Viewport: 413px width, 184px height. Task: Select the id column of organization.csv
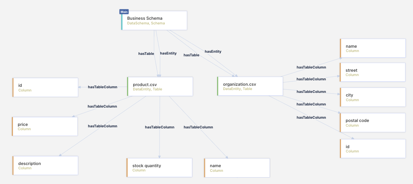pyautogui.click(x=373, y=148)
